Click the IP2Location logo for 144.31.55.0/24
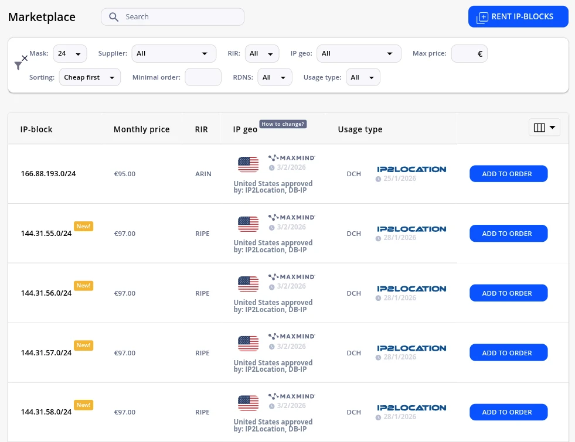This screenshot has width=575, height=442. (411, 229)
